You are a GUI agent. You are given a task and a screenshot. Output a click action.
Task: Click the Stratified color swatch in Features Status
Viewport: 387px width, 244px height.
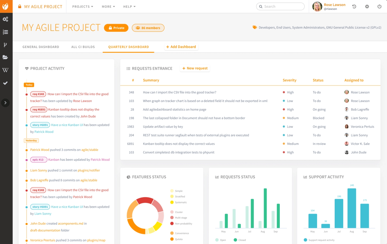[172, 196]
